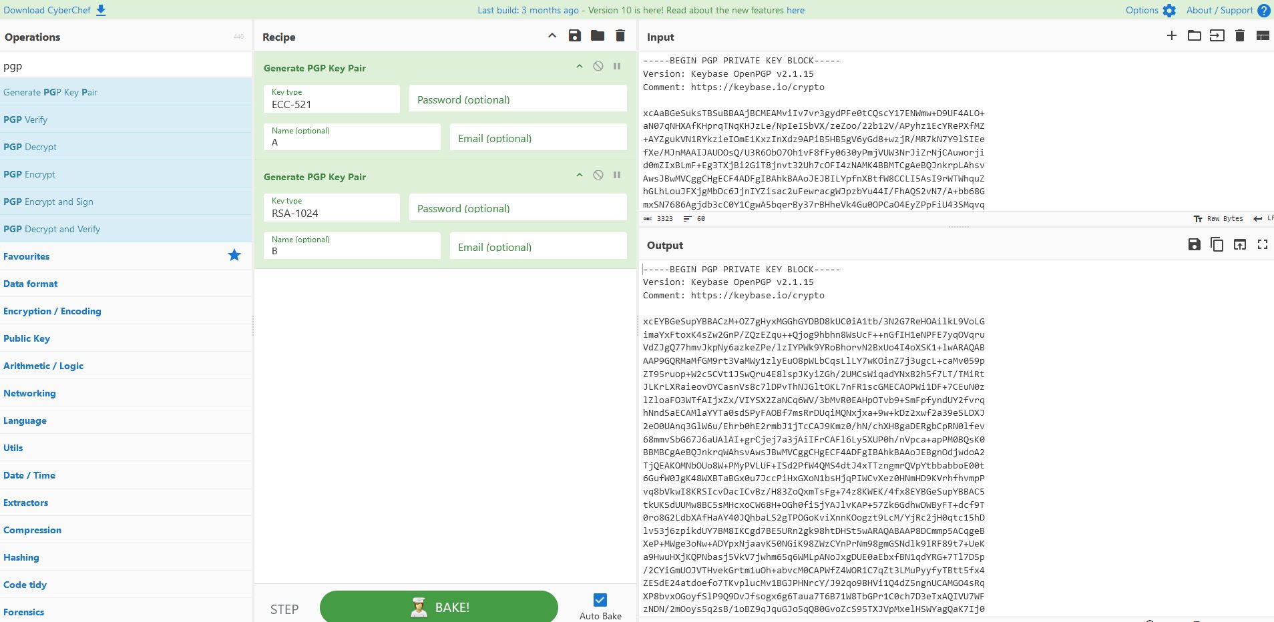This screenshot has width=1274, height=622.
Task: Load a recipe with the folder icon
Action: pos(598,36)
